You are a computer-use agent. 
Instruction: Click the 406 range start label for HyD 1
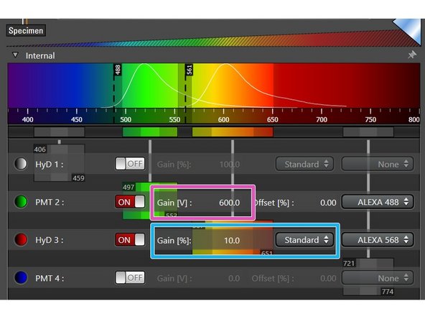point(40,149)
